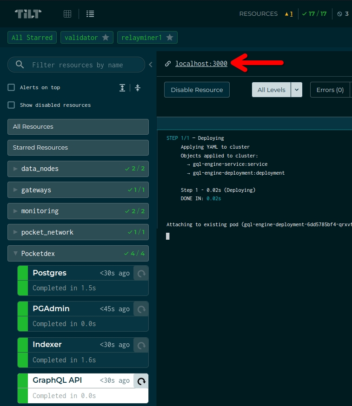Viewport: 352px width, 406px height.
Task: Click the warning triangle count
Action: click(x=289, y=14)
